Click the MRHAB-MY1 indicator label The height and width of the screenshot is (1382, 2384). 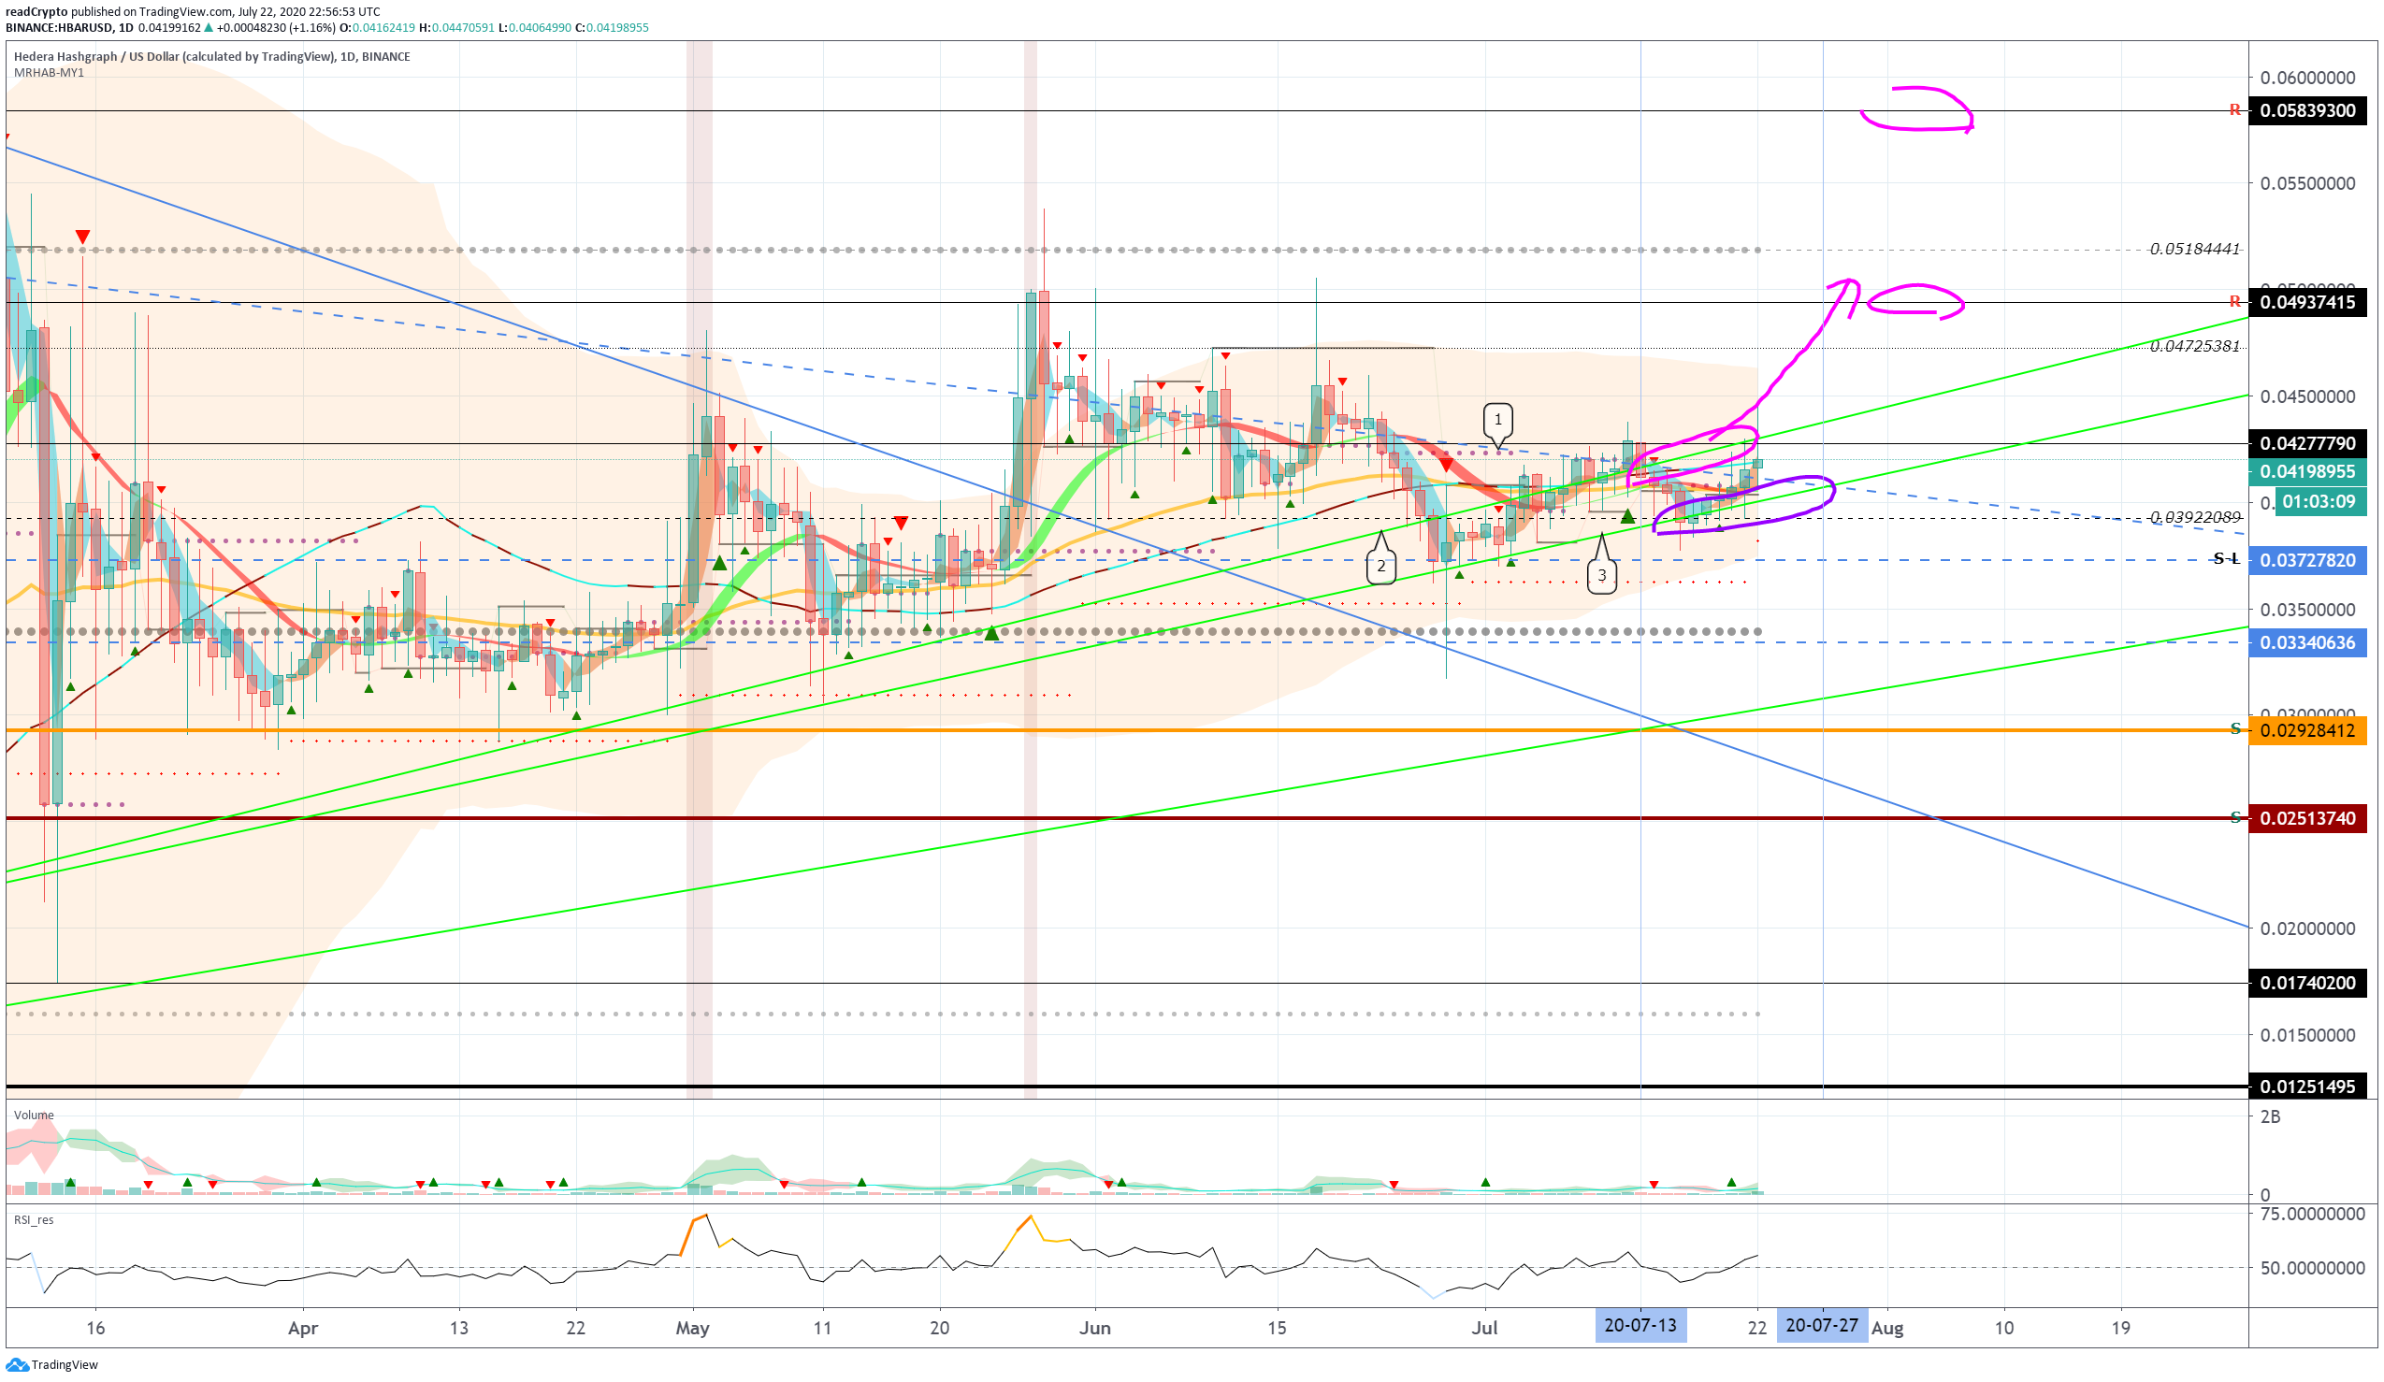coord(50,73)
